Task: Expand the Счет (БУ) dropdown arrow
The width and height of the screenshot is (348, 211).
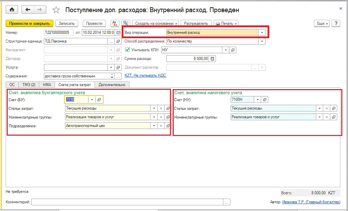Action: 92,100
